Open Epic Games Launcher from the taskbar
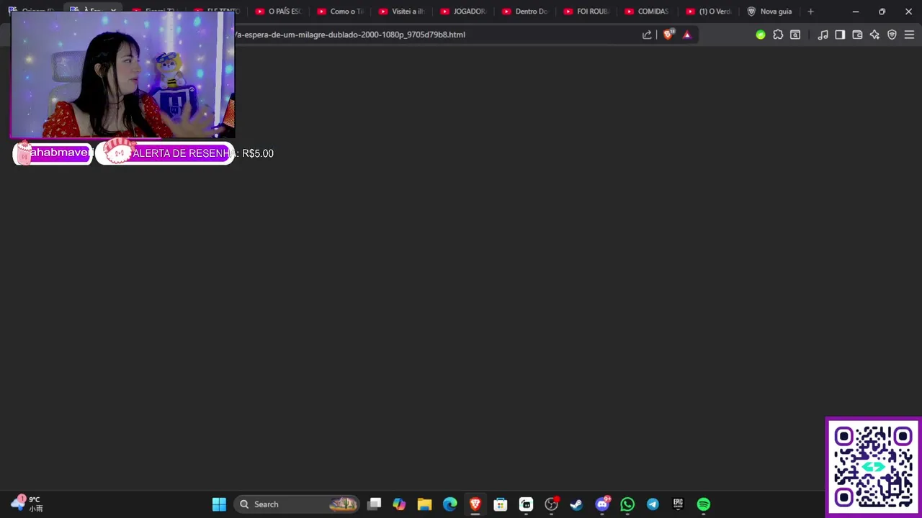The height and width of the screenshot is (518, 922). point(678,504)
